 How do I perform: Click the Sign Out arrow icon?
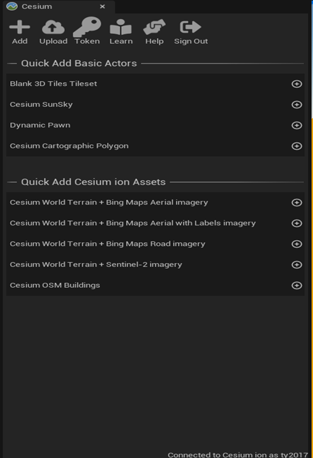click(191, 27)
